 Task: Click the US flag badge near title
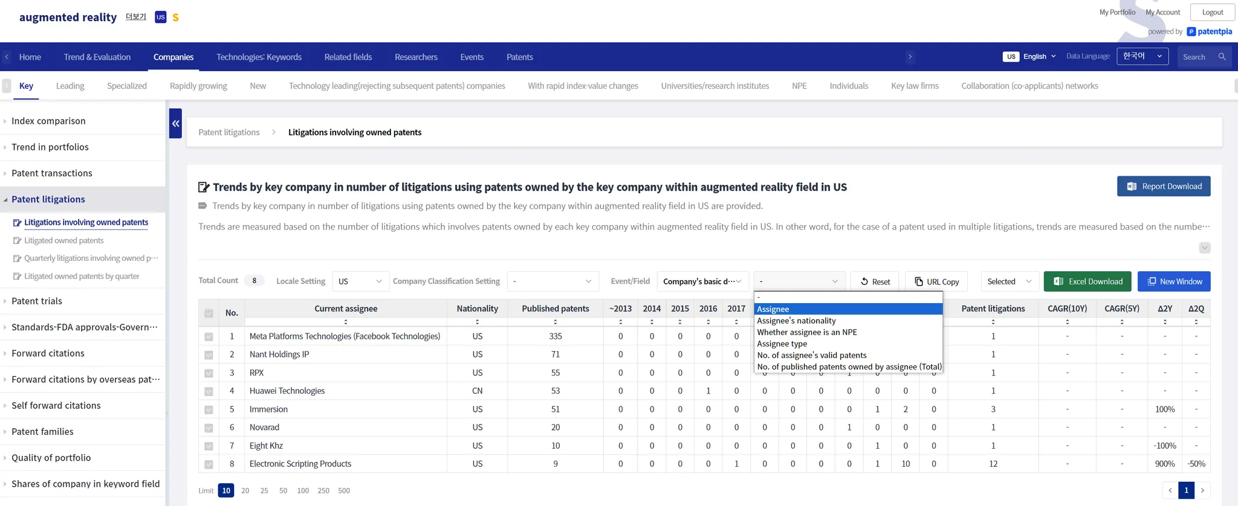(x=160, y=17)
